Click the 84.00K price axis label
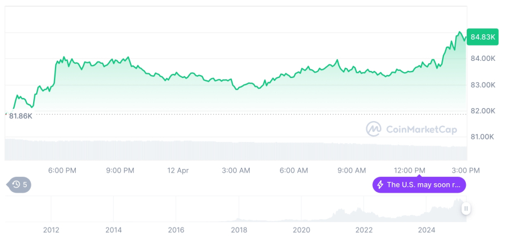Screen dimensions: 509x237 tap(482, 59)
